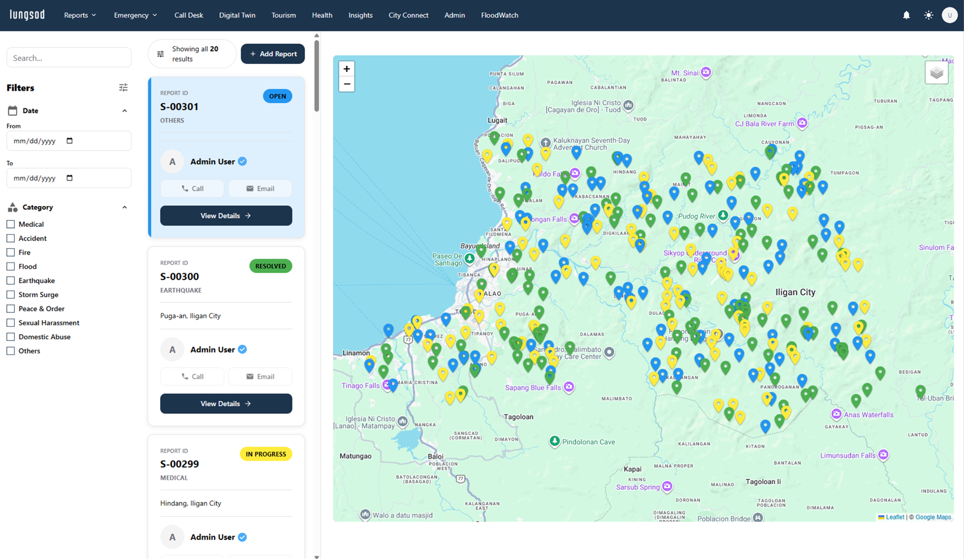This screenshot has height=559, width=964.
Task: Open the Tourism page
Action: [x=284, y=15]
